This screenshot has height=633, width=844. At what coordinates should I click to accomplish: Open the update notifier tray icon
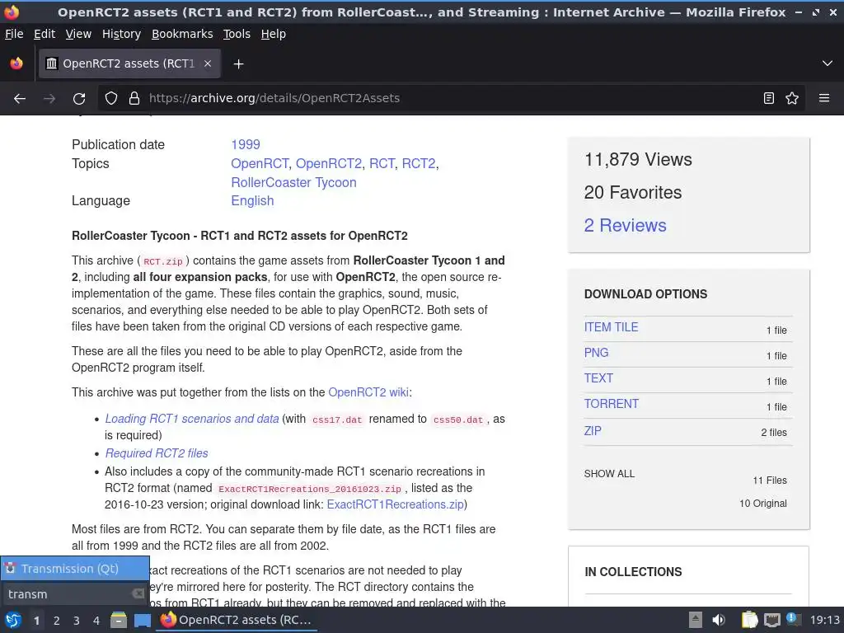tap(792, 619)
